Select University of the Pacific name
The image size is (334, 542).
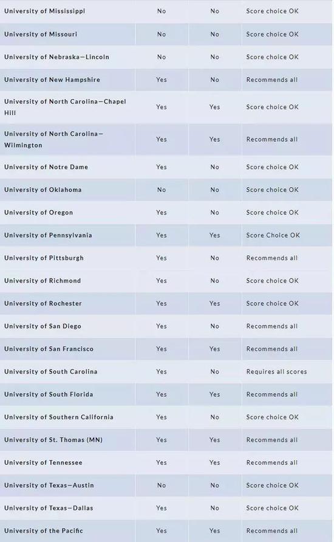point(44,531)
